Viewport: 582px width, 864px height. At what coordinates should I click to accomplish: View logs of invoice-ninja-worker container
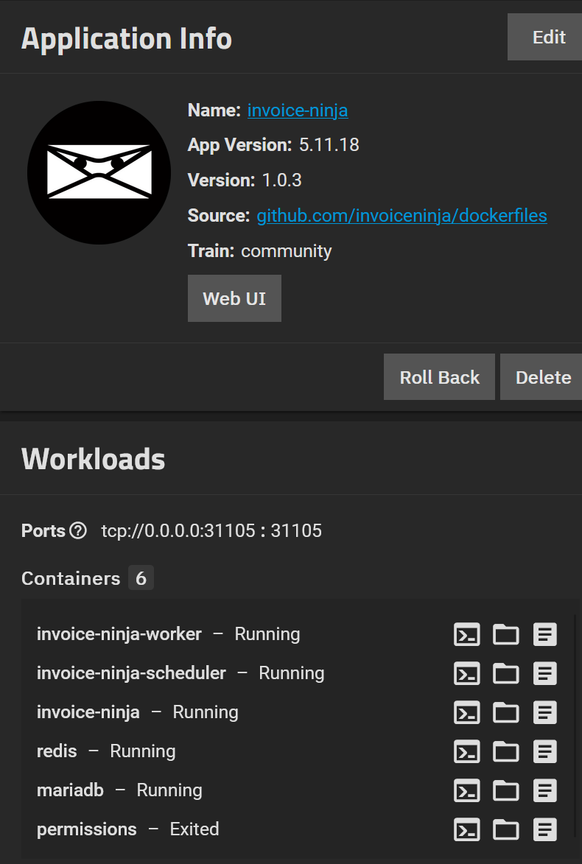pos(545,634)
